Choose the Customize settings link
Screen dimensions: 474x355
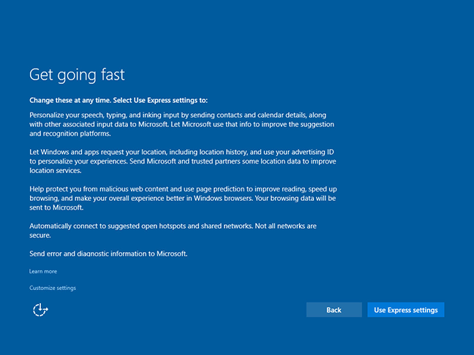click(x=53, y=288)
